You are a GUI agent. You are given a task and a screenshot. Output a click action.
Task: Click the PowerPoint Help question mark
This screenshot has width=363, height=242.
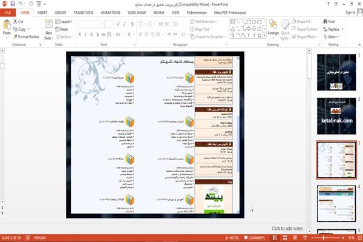tap(329, 4)
